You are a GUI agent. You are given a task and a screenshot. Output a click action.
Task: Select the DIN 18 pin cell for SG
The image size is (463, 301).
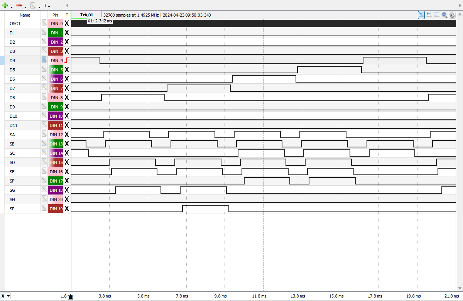pyautogui.click(x=56, y=190)
